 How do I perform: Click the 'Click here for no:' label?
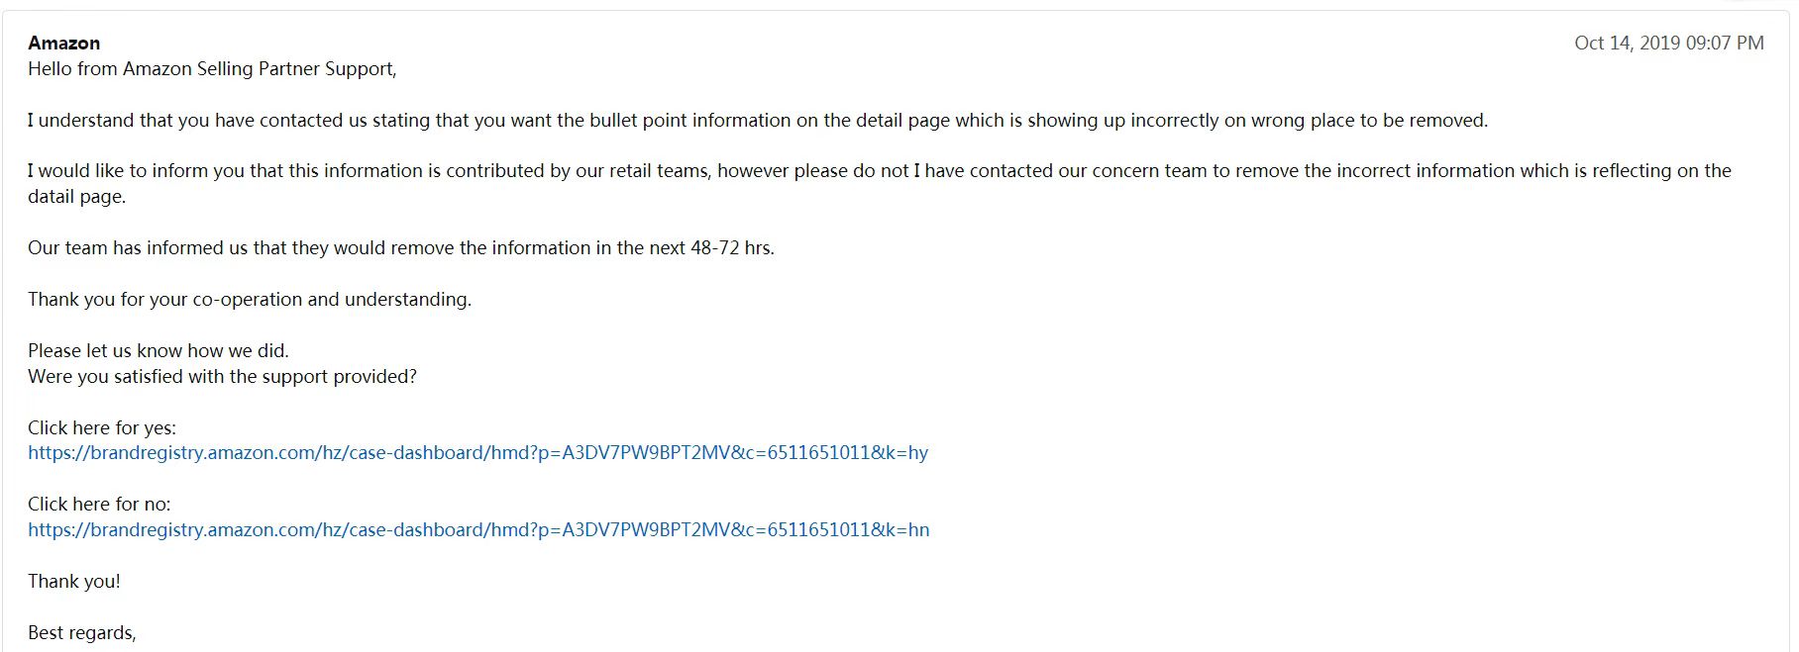click(x=99, y=505)
